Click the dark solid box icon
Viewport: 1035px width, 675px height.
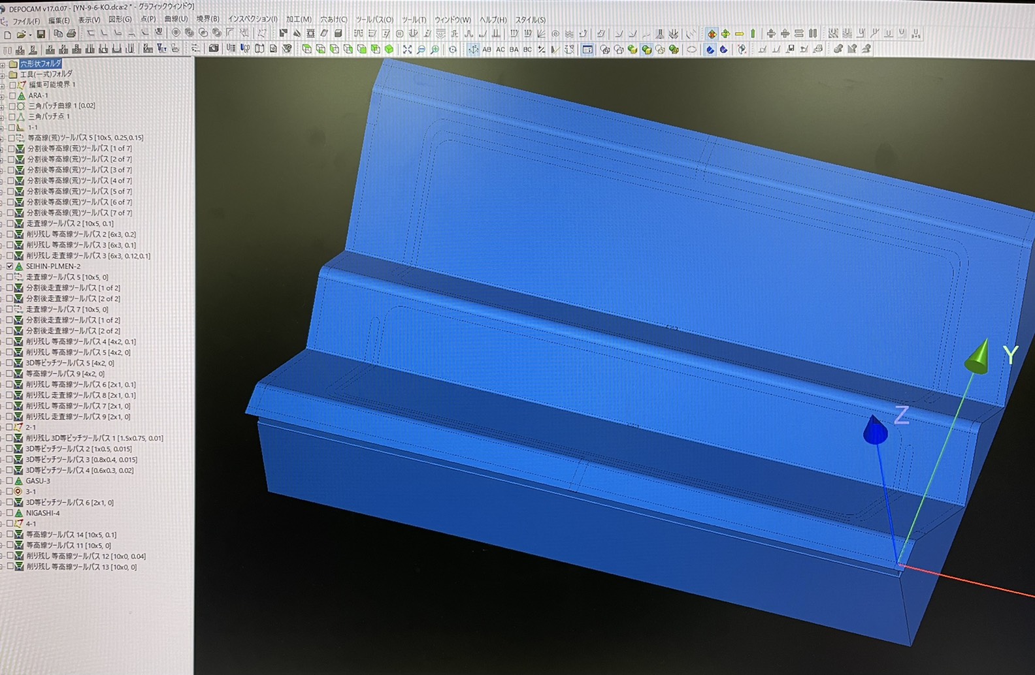coord(338,33)
